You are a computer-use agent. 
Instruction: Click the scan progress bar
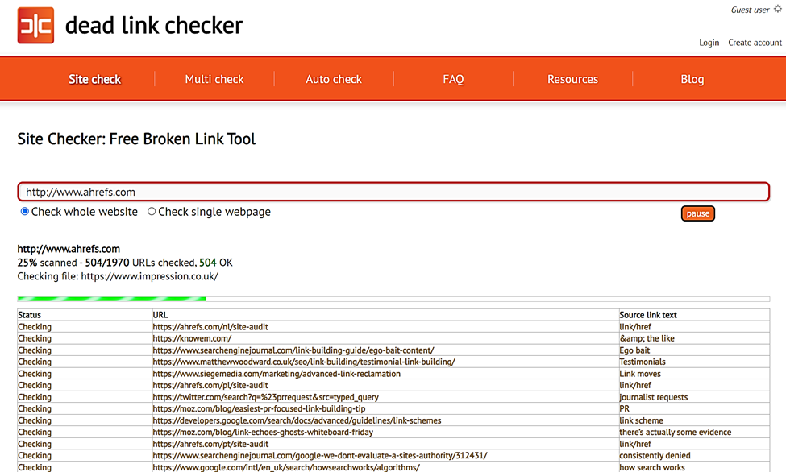tap(393, 299)
